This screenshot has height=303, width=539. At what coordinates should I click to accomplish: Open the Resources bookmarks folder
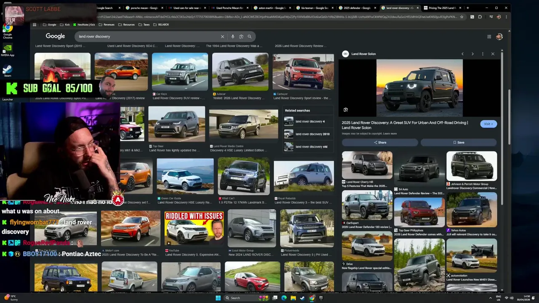pyautogui.click(x=126, y=25)
